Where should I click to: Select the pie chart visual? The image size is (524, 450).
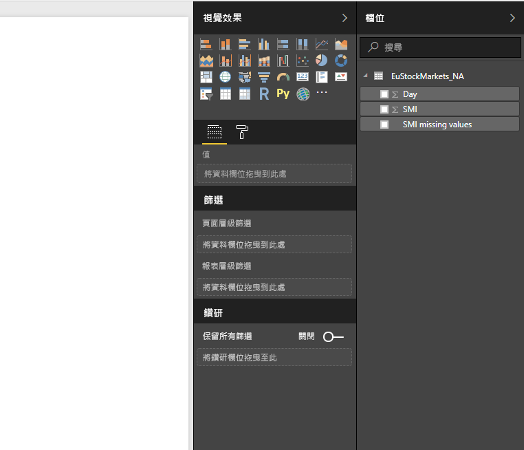pos(322,61)
